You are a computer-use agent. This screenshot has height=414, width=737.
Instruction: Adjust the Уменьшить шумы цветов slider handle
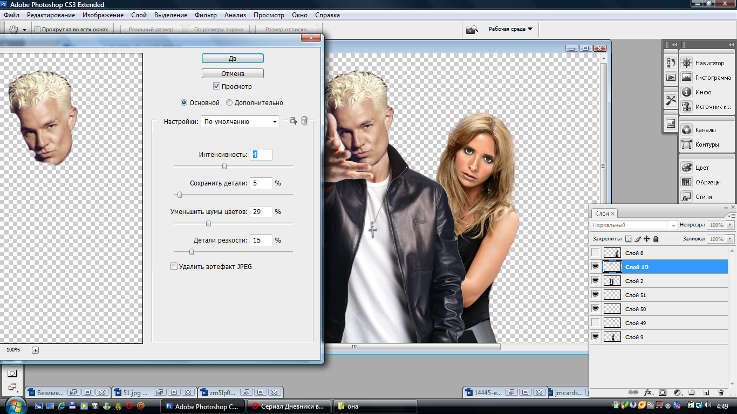(x=208, y=223)
